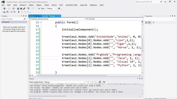This screenshot has width=177, height=99.
Task: Switch to the Error List tab
Action: pos(32,98)
